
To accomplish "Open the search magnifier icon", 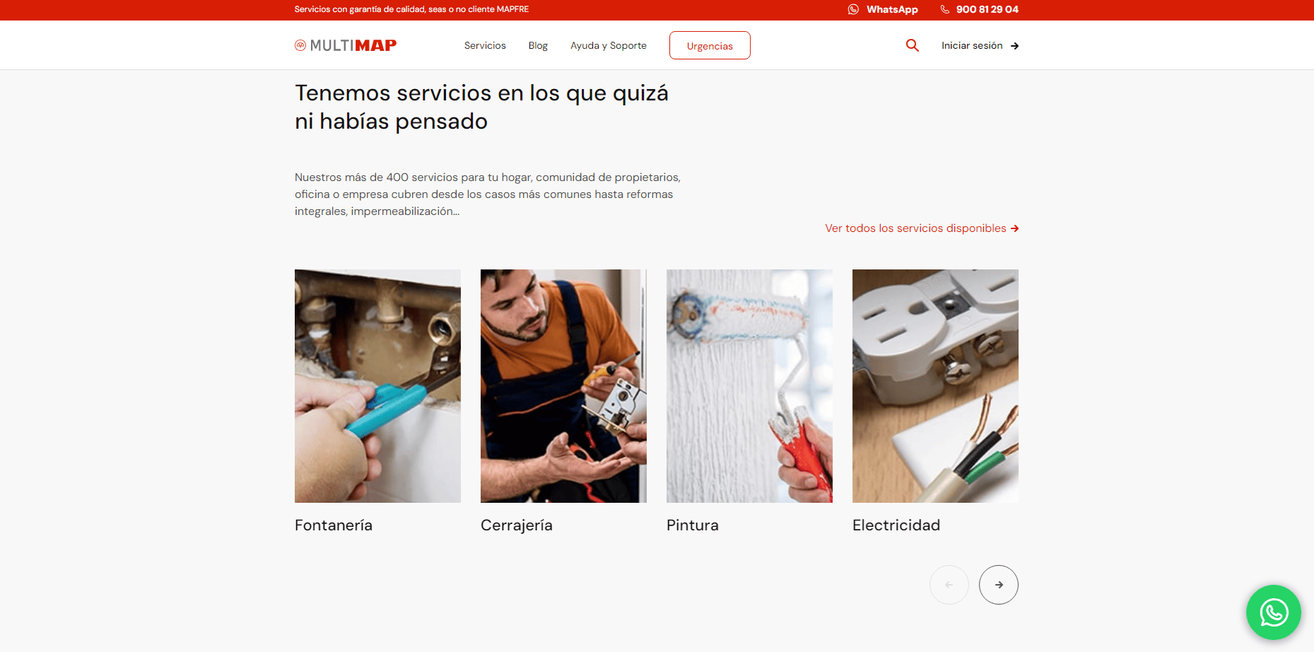I will pyautogui.click(x=913, y=45).
